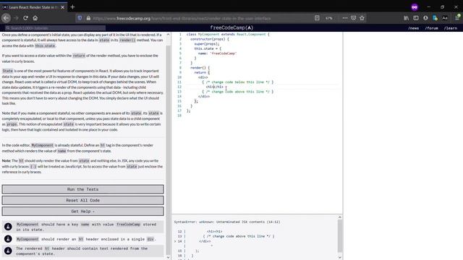
Task: Click the freeCodeCamp logo header
Action: click(231, 27)
